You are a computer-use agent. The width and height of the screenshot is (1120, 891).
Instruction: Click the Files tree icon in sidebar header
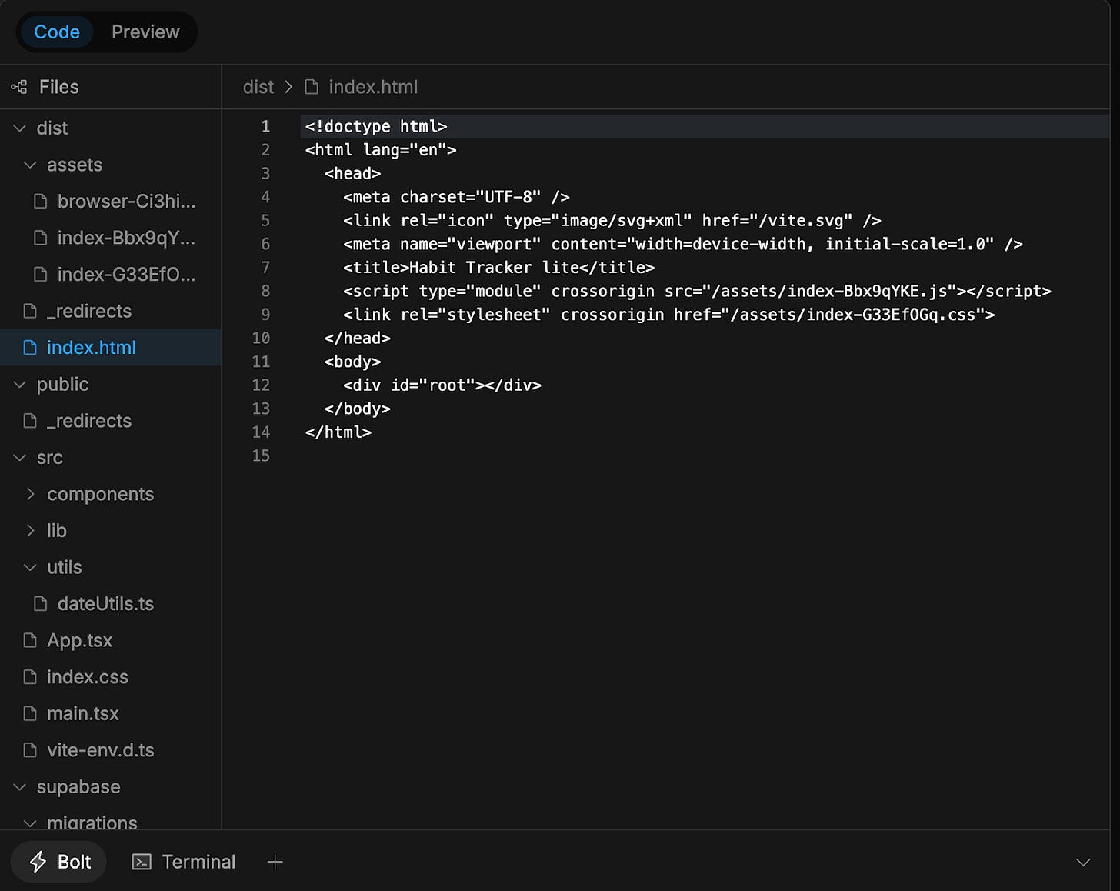click(19, 87)
